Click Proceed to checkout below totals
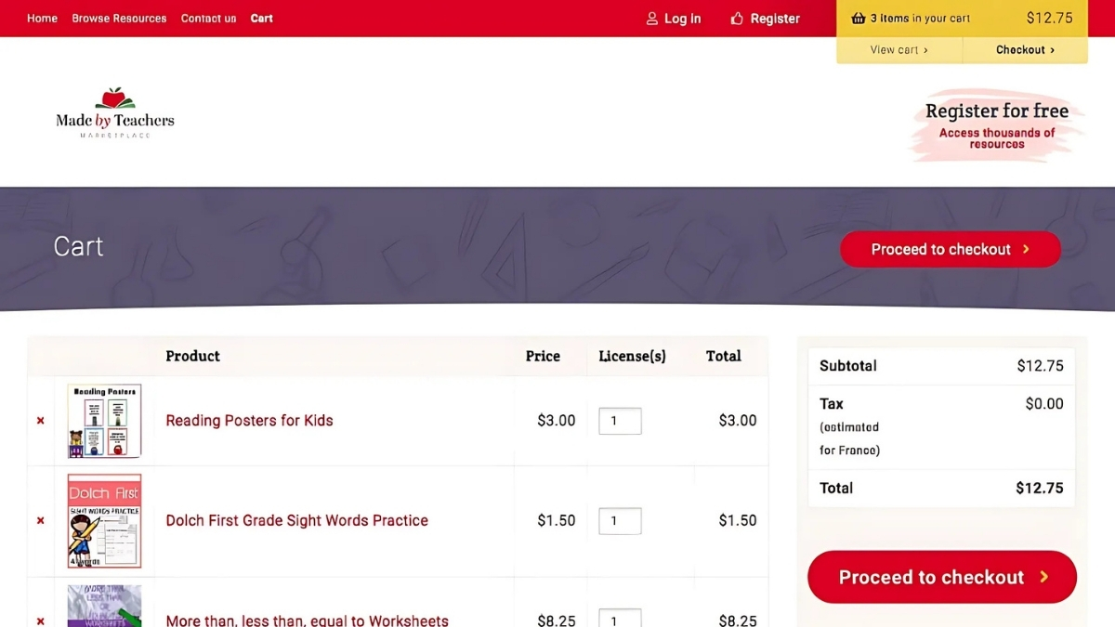The width and height of the screenshot is (1115, 627). [942, 577]
